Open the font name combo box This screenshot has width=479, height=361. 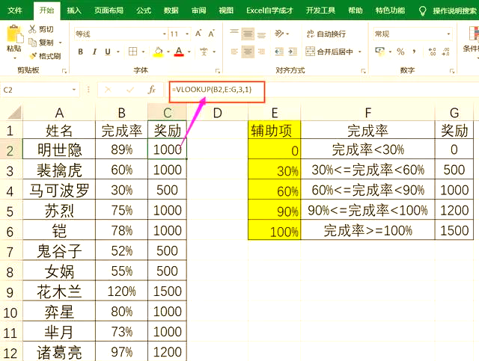pos(121,34)
